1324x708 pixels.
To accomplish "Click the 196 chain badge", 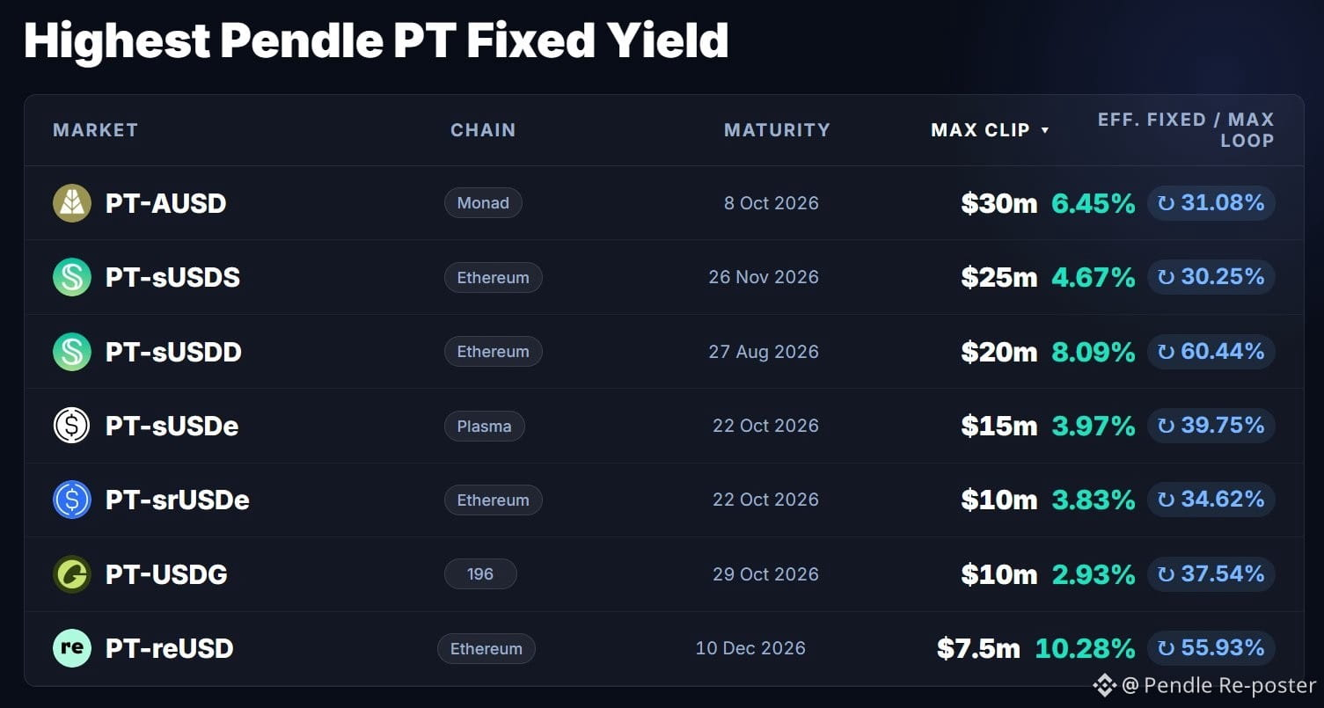I will [x=480, y=574].
